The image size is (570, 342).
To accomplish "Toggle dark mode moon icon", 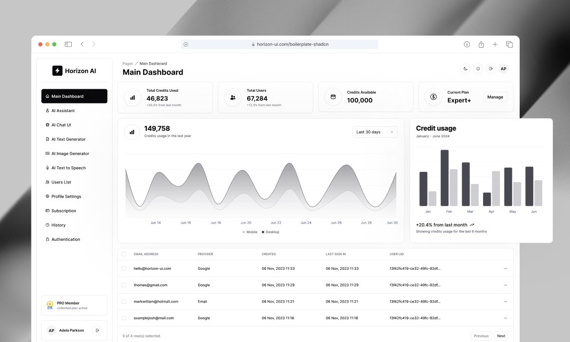I will coord(465,69).
